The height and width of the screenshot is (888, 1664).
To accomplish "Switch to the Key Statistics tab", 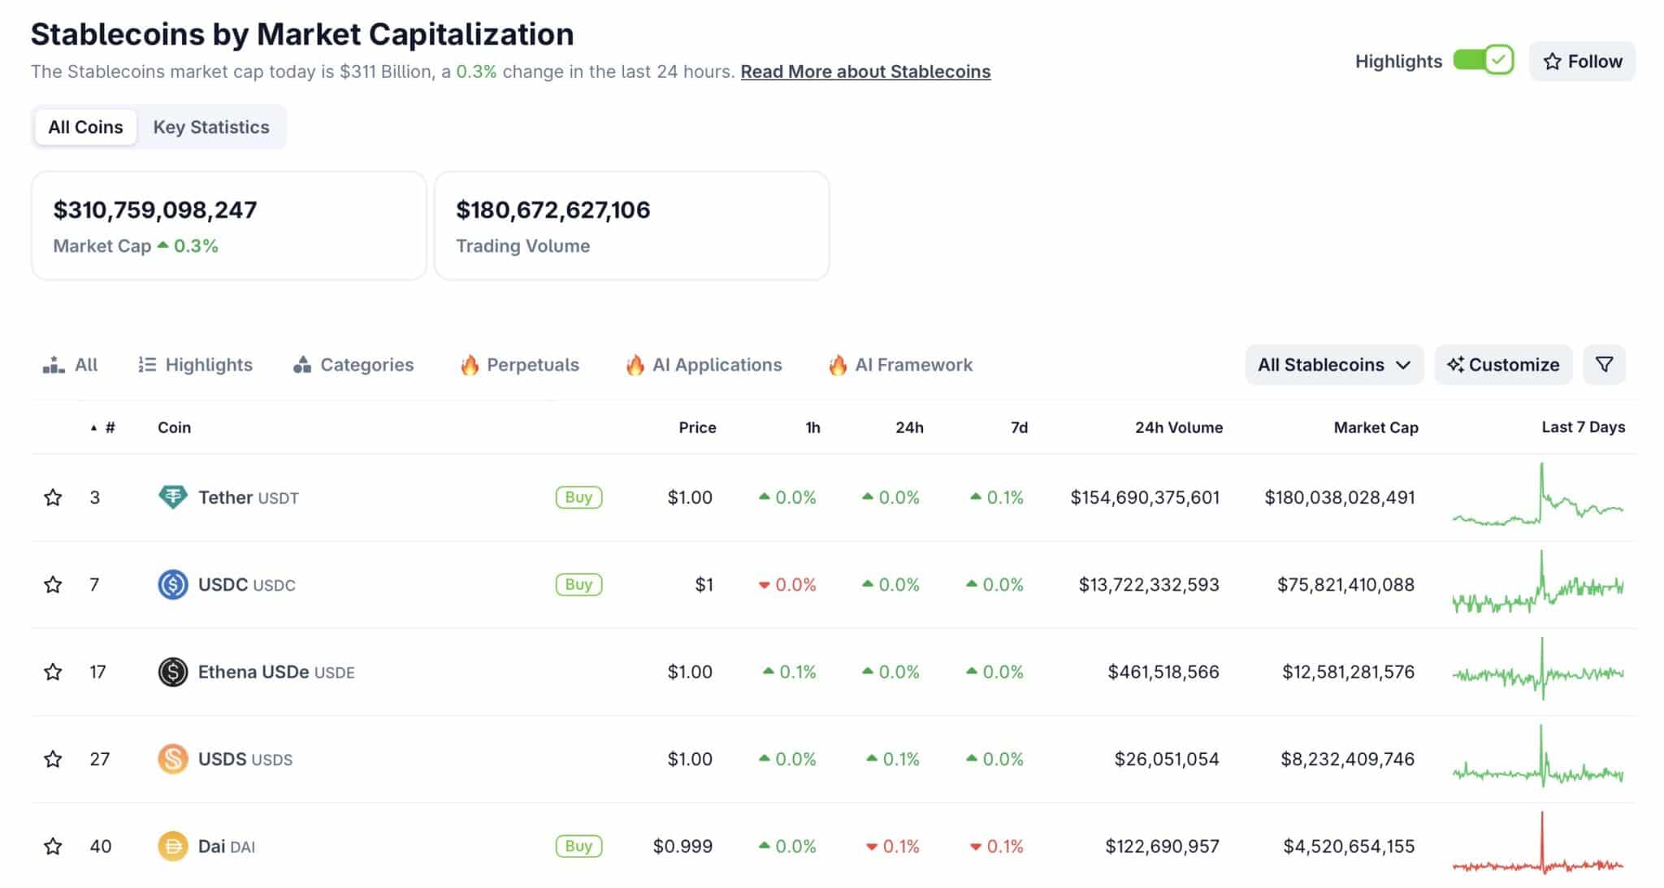I will click(x=211, y=127).
